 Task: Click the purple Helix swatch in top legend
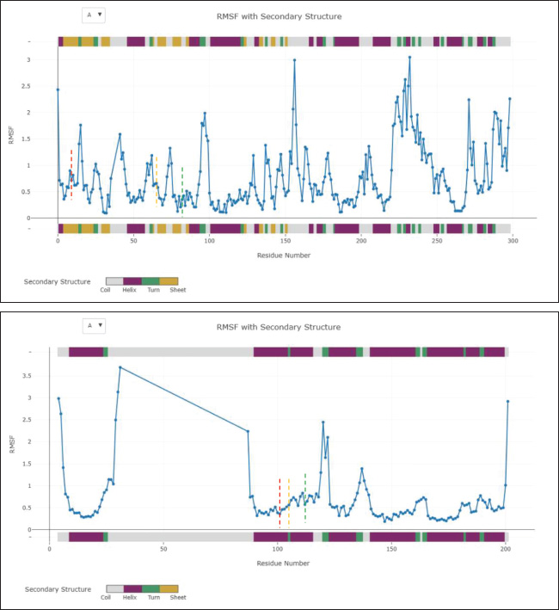pyautogui.click(x=132, y=281)
